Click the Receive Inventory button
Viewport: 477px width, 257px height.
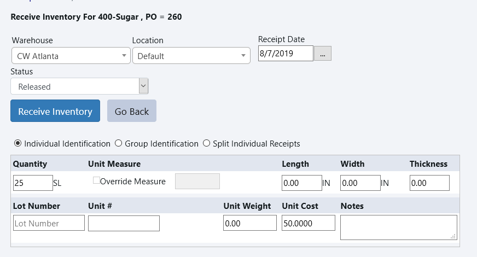pos(55,111)
